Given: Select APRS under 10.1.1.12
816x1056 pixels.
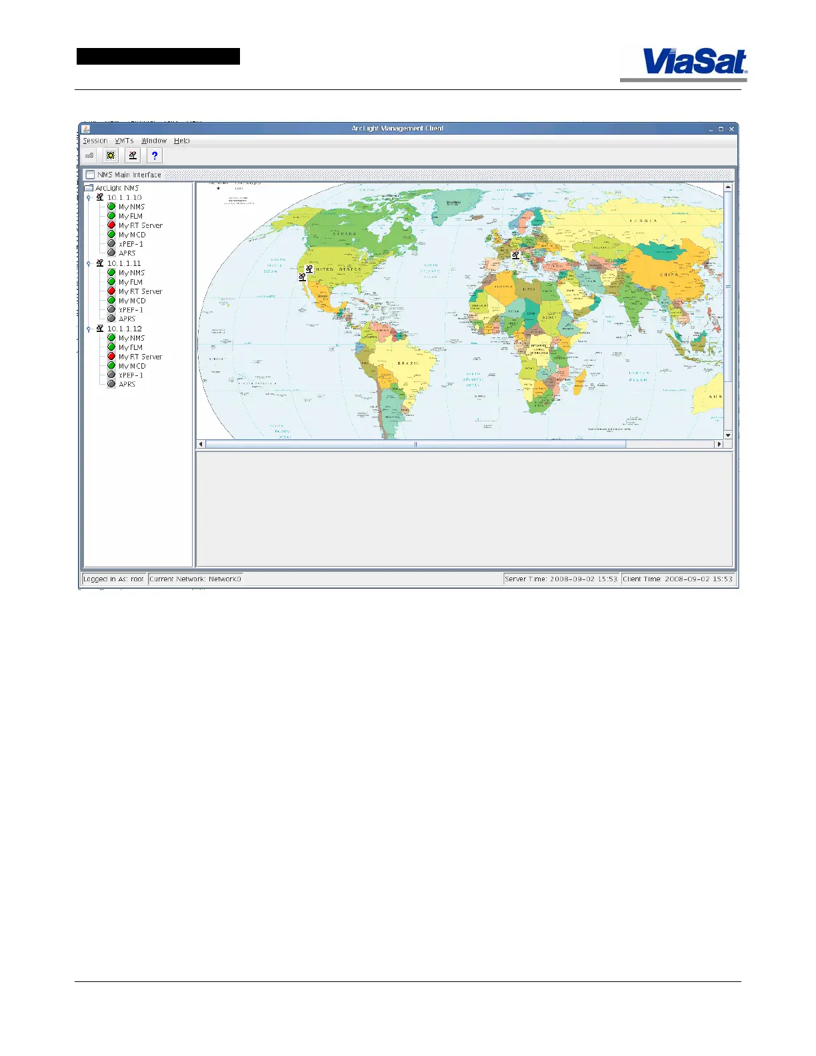Looking at the screenshot, I should 127,385.
